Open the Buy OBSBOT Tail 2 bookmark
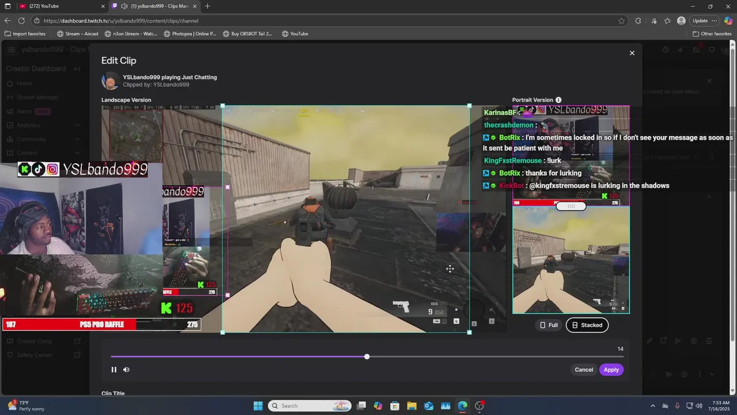 tap(248, 34)
